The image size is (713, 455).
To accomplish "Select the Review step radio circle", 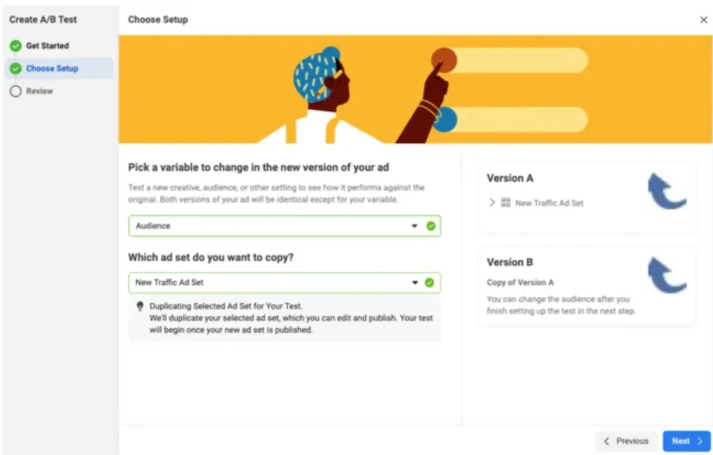I will pos(17,91).
